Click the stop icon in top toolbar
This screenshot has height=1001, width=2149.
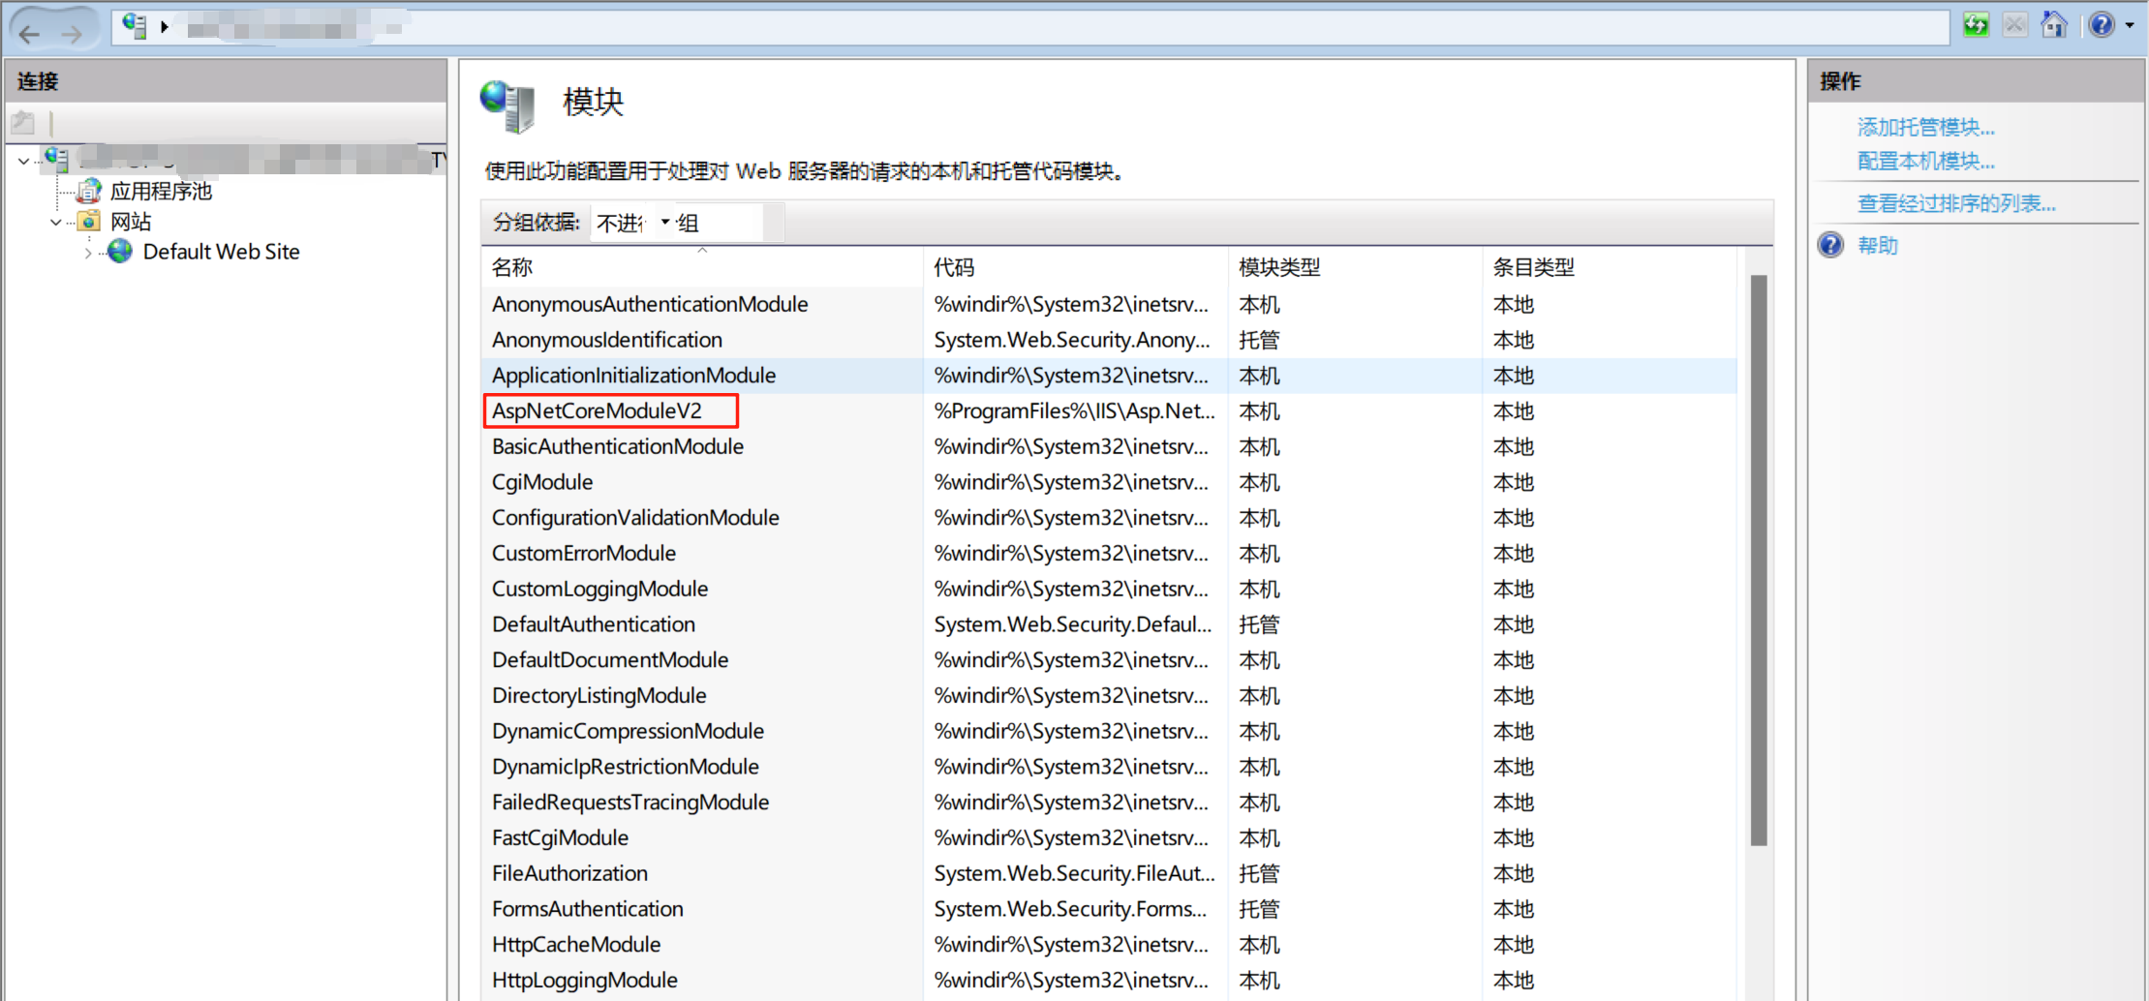click(x=2015, y=25)
